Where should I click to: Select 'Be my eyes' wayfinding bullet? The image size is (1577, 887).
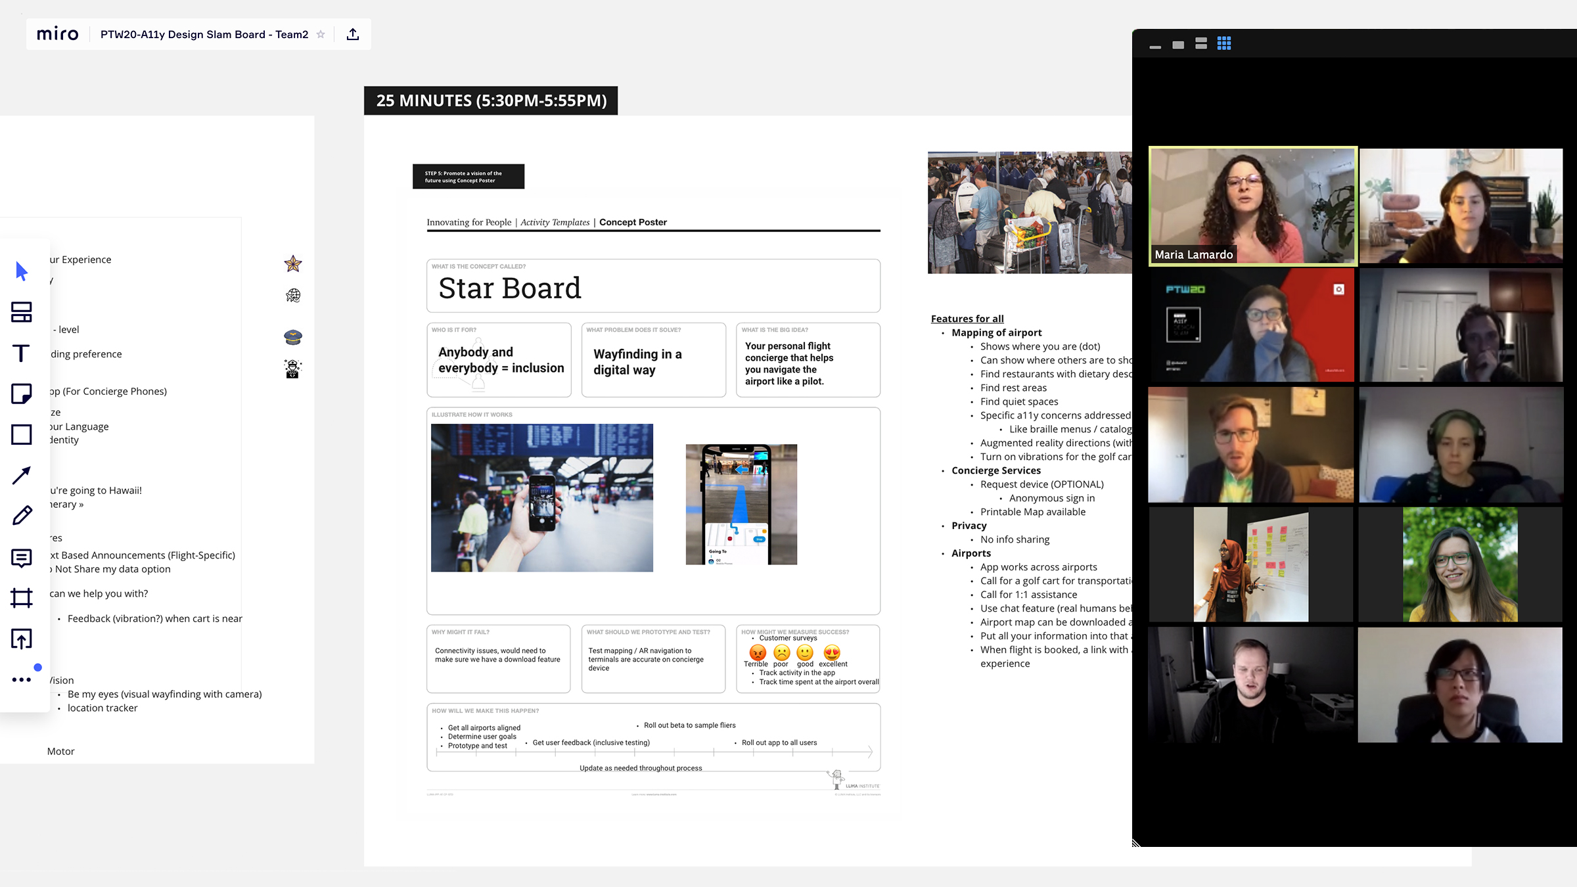pyautogui.click(x=164, y=694)
